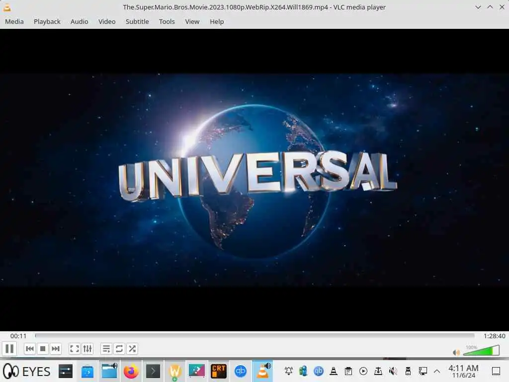The height and width of the screenshot is (382, 509).
Task: Open CRT terminal app on taskbar
Action: (219, 371)
